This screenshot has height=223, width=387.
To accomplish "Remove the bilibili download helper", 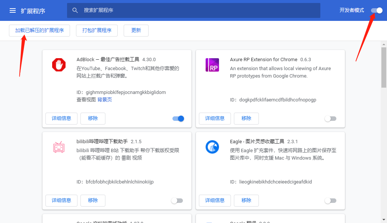I will (93, 201).
